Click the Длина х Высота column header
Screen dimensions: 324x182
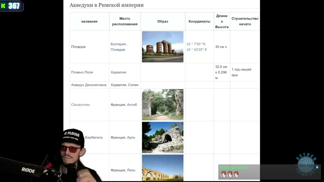click(x=222, y=21)
